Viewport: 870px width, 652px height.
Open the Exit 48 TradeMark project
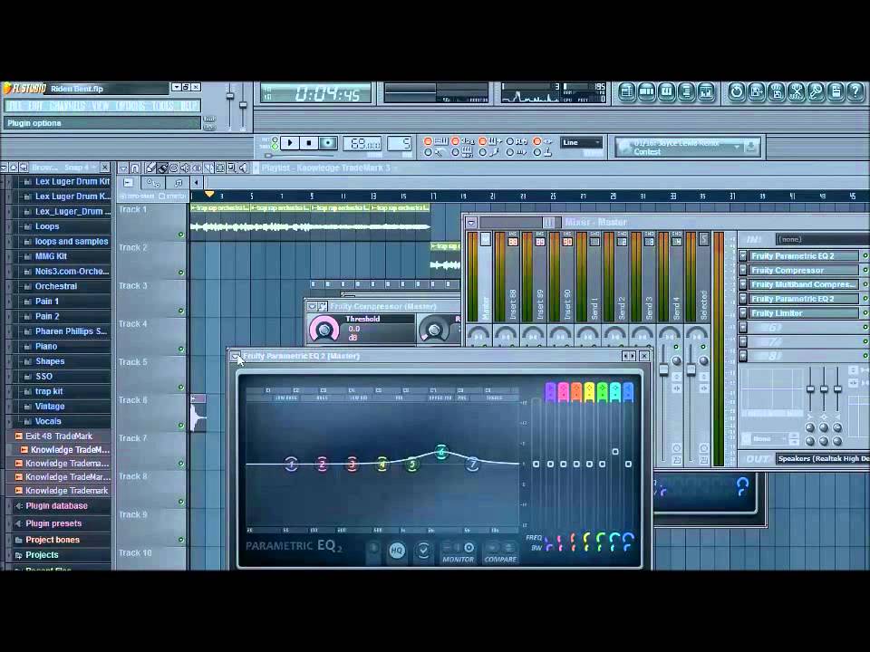59,436
